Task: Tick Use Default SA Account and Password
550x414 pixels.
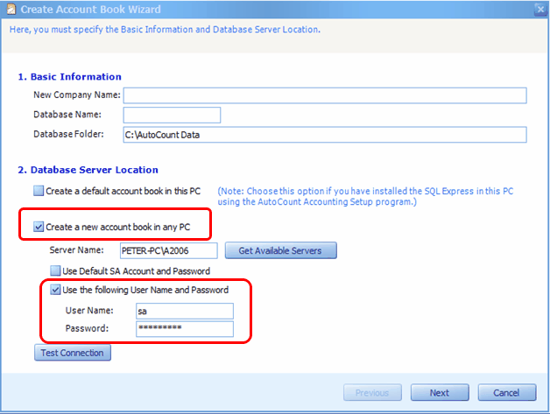Action: point(55,270)
